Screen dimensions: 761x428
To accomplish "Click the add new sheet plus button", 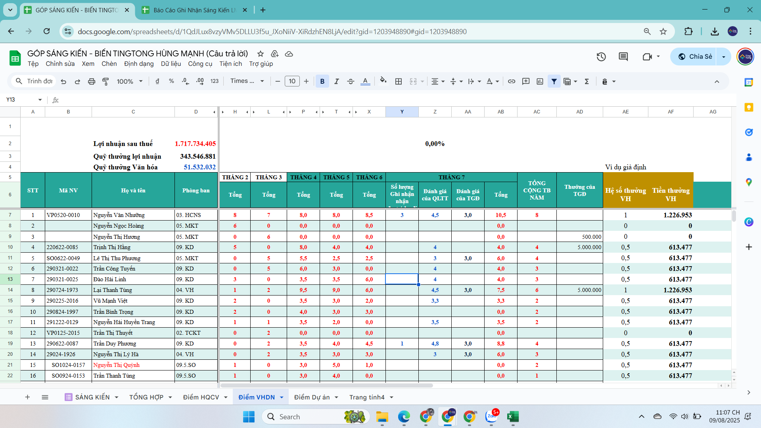I will (27, 397).
